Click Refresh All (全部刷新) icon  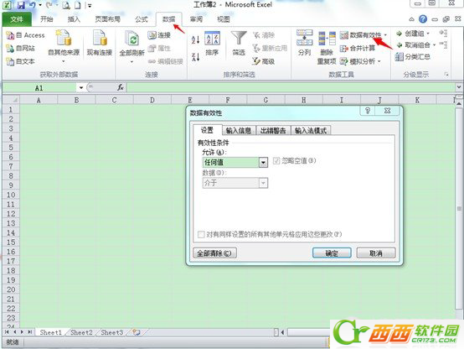coord(132,39)
